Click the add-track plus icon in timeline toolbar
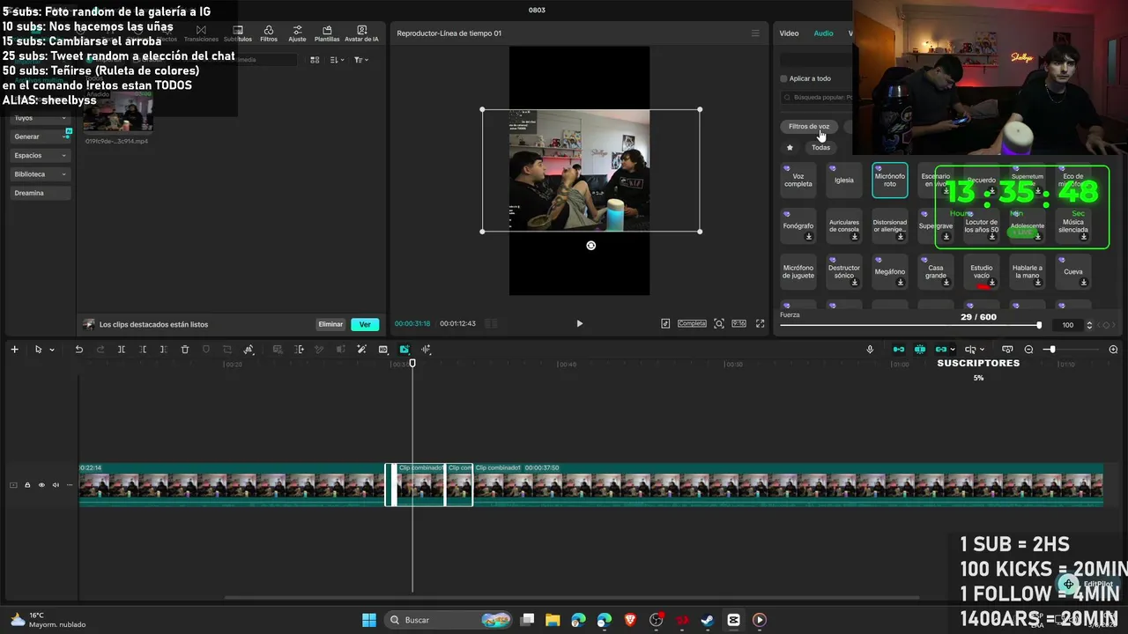 click(14, 350)
